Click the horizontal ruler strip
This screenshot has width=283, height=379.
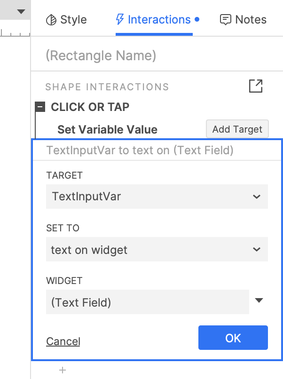coord(15,33)
